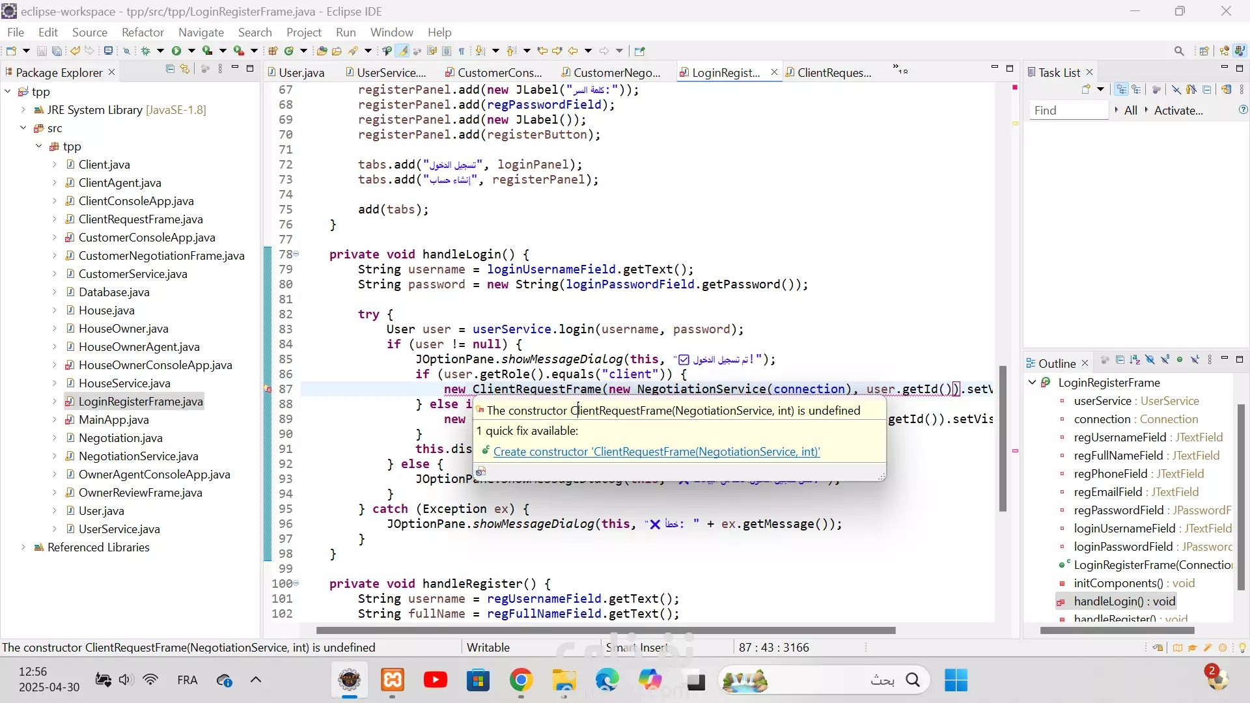Toggle Block Selection Mode in toolbar
Viewport: 1250px width, 703px height.
tap(447, 51)
